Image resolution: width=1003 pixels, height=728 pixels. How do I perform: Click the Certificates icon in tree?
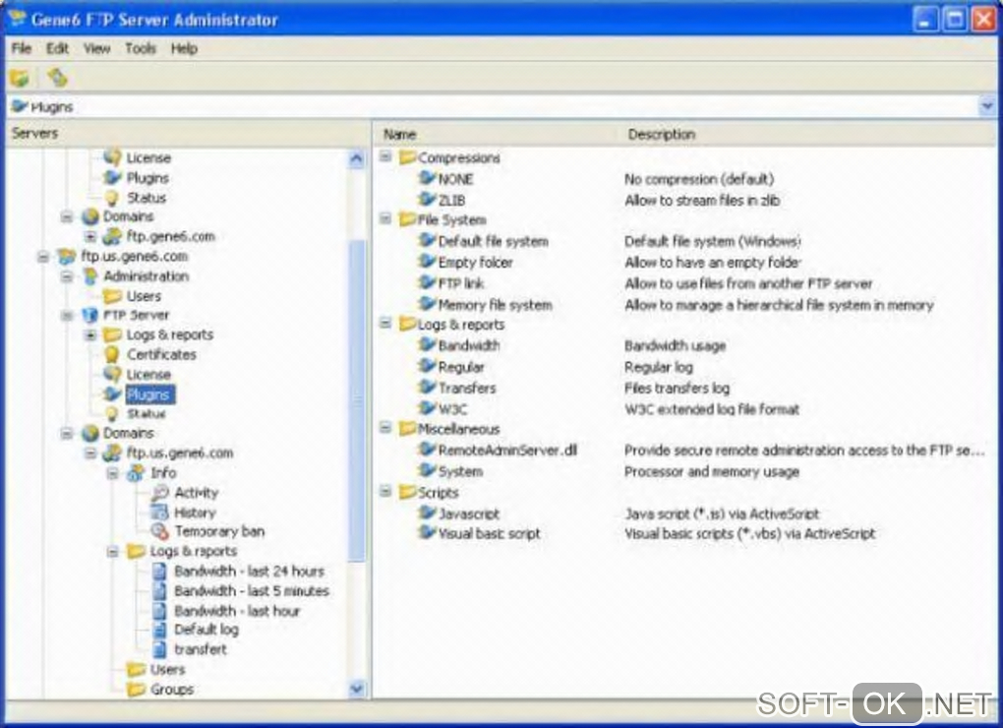pyautogui.click(x=112, y=354)
